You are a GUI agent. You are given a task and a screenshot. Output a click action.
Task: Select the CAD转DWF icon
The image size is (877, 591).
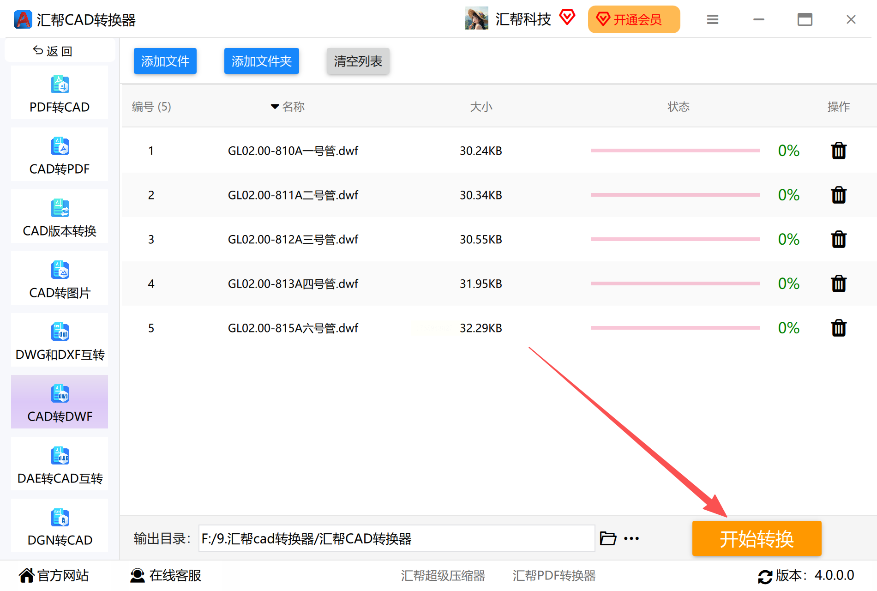[60, 394]
